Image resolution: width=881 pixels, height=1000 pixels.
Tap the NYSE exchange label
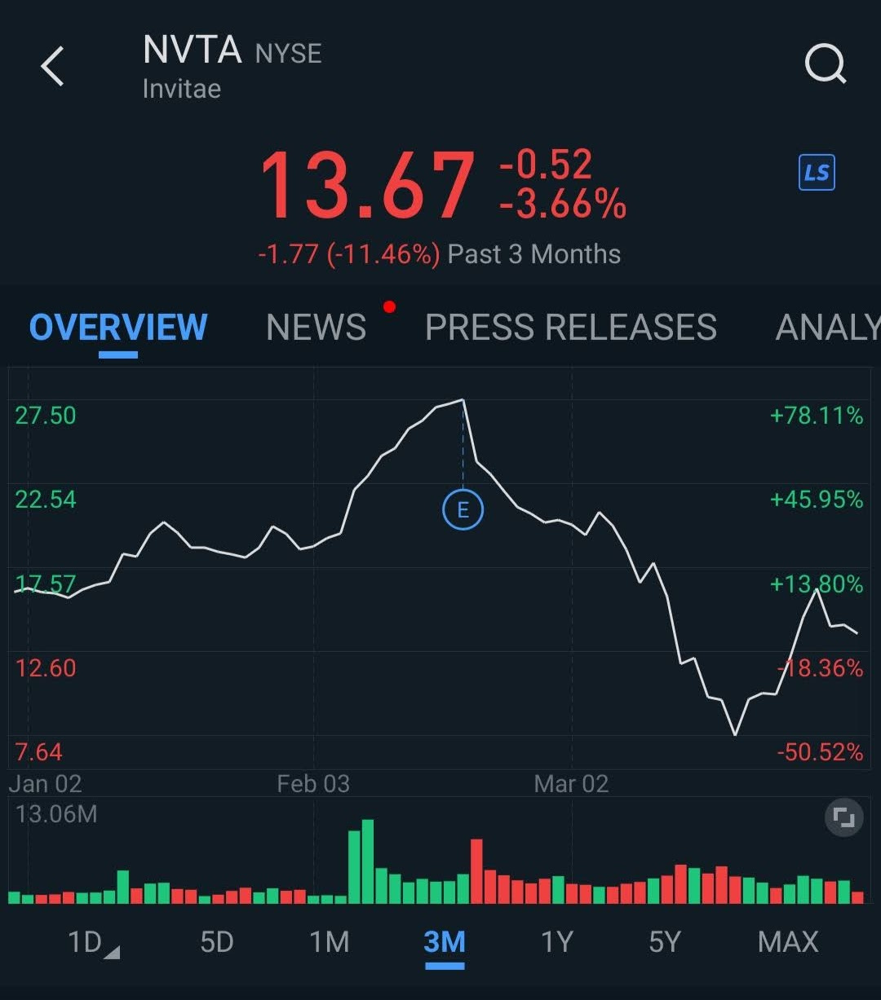click(x=289, y=54)
